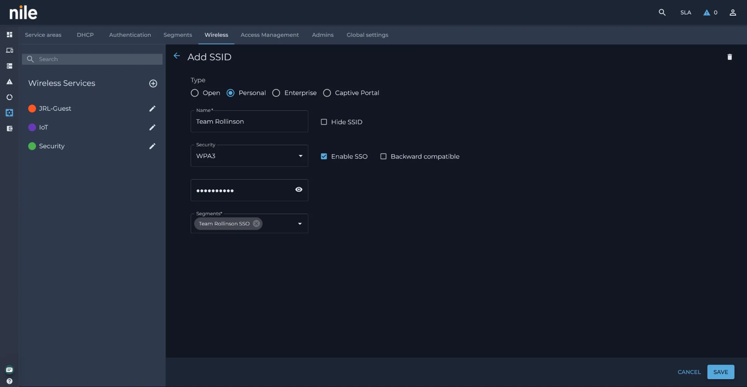
Task: Open the Security WPA3 dropdown
Action: (249, 156)
